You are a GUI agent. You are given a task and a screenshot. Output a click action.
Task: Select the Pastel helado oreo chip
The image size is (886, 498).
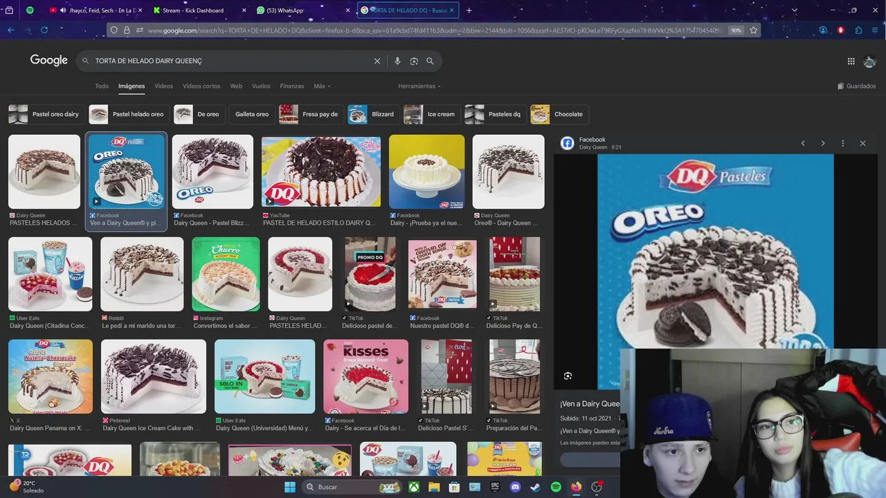coord(129,114)
